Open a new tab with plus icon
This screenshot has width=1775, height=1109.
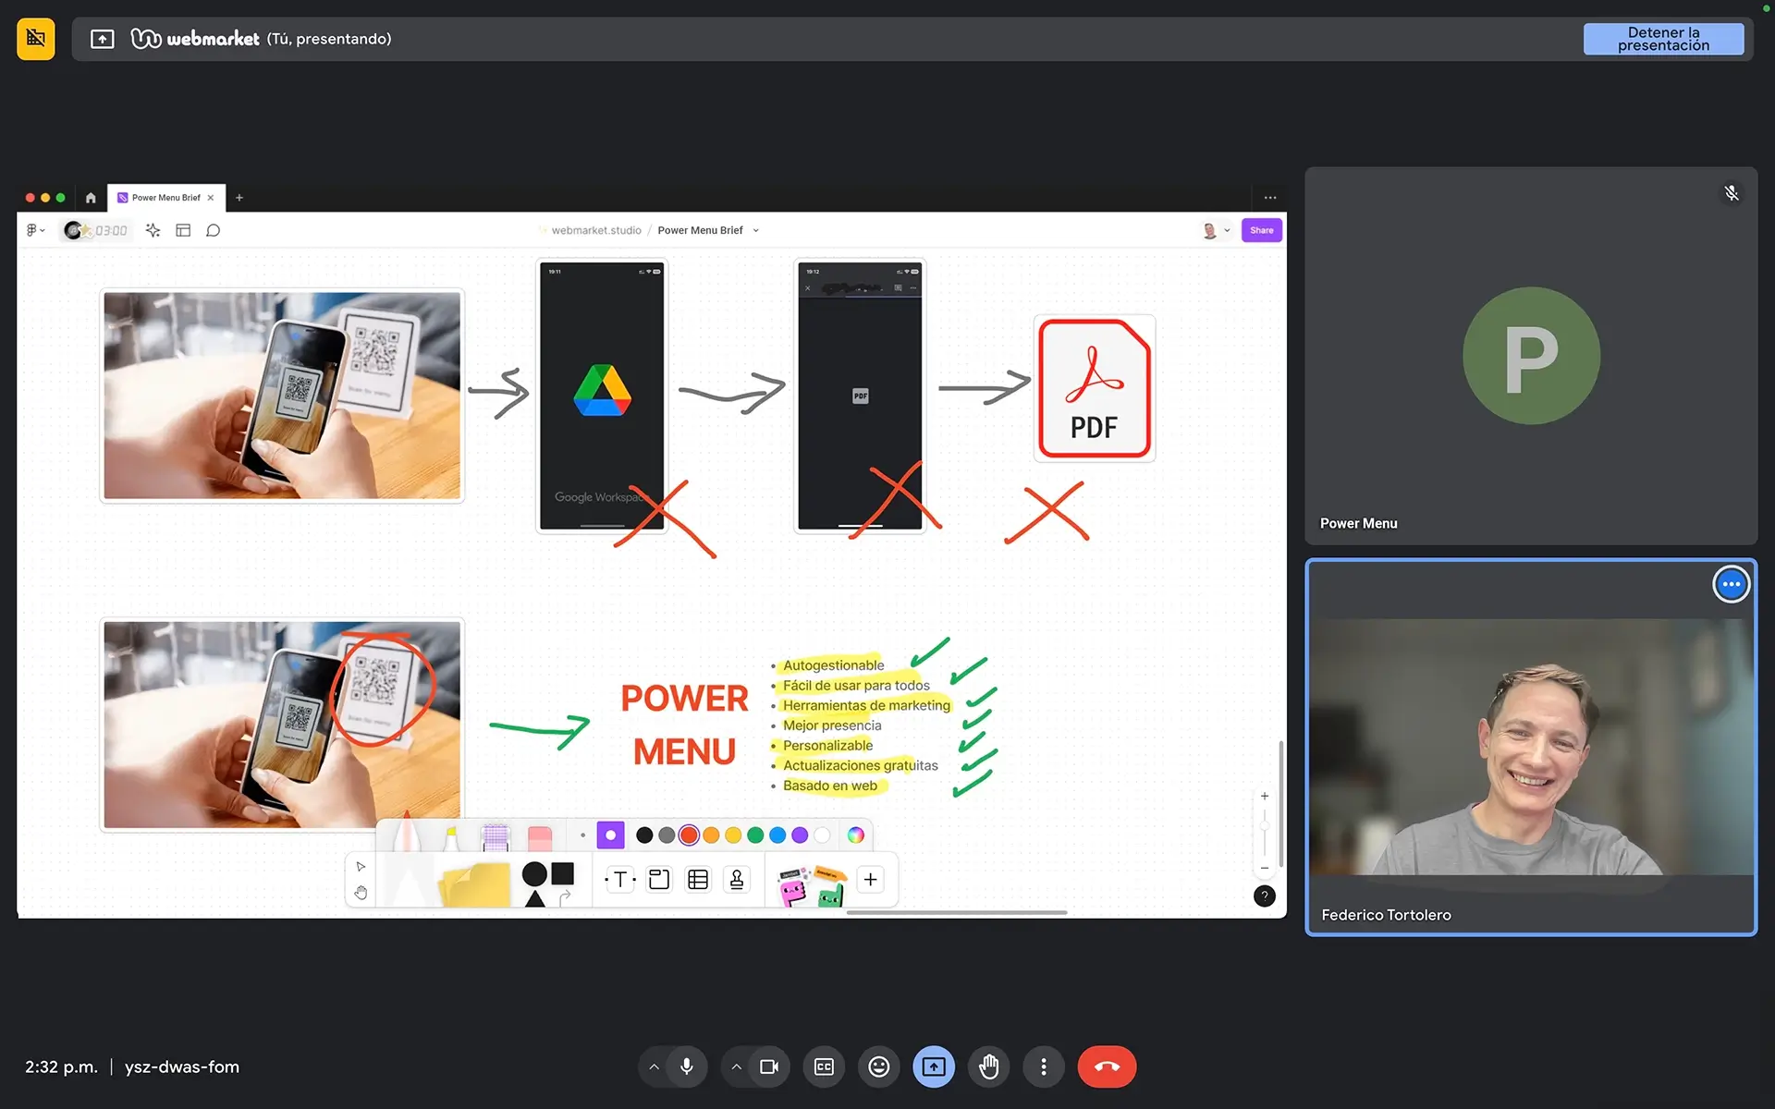(239, 198)
